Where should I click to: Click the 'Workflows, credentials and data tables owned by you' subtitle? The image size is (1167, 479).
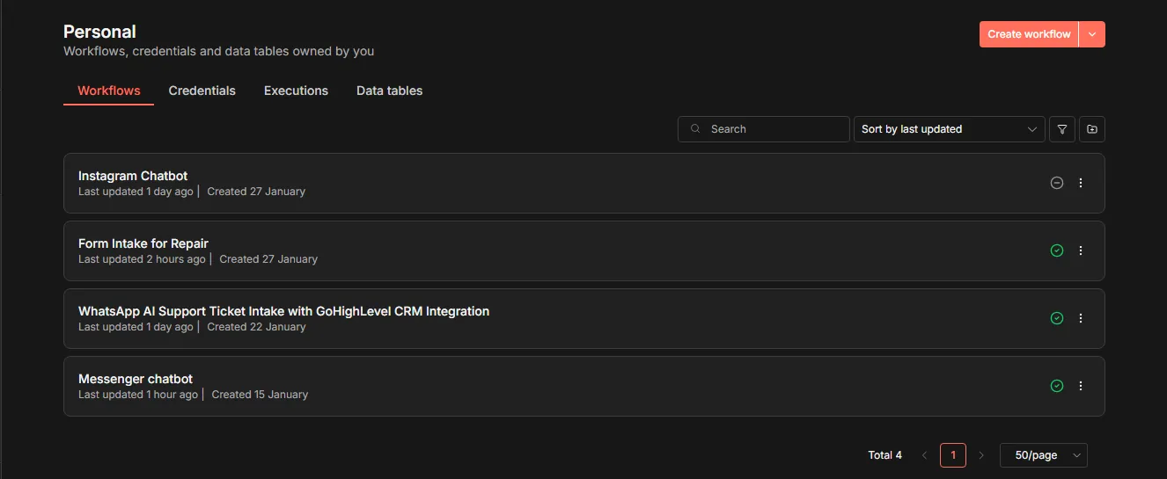click(x=219, y=52)
